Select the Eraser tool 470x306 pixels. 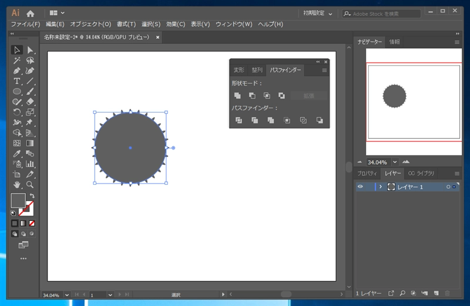click(30, 101)
